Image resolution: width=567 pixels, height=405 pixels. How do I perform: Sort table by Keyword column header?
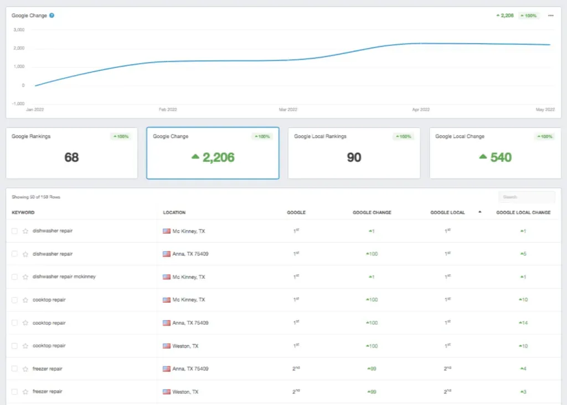click(x=23, y=212)
